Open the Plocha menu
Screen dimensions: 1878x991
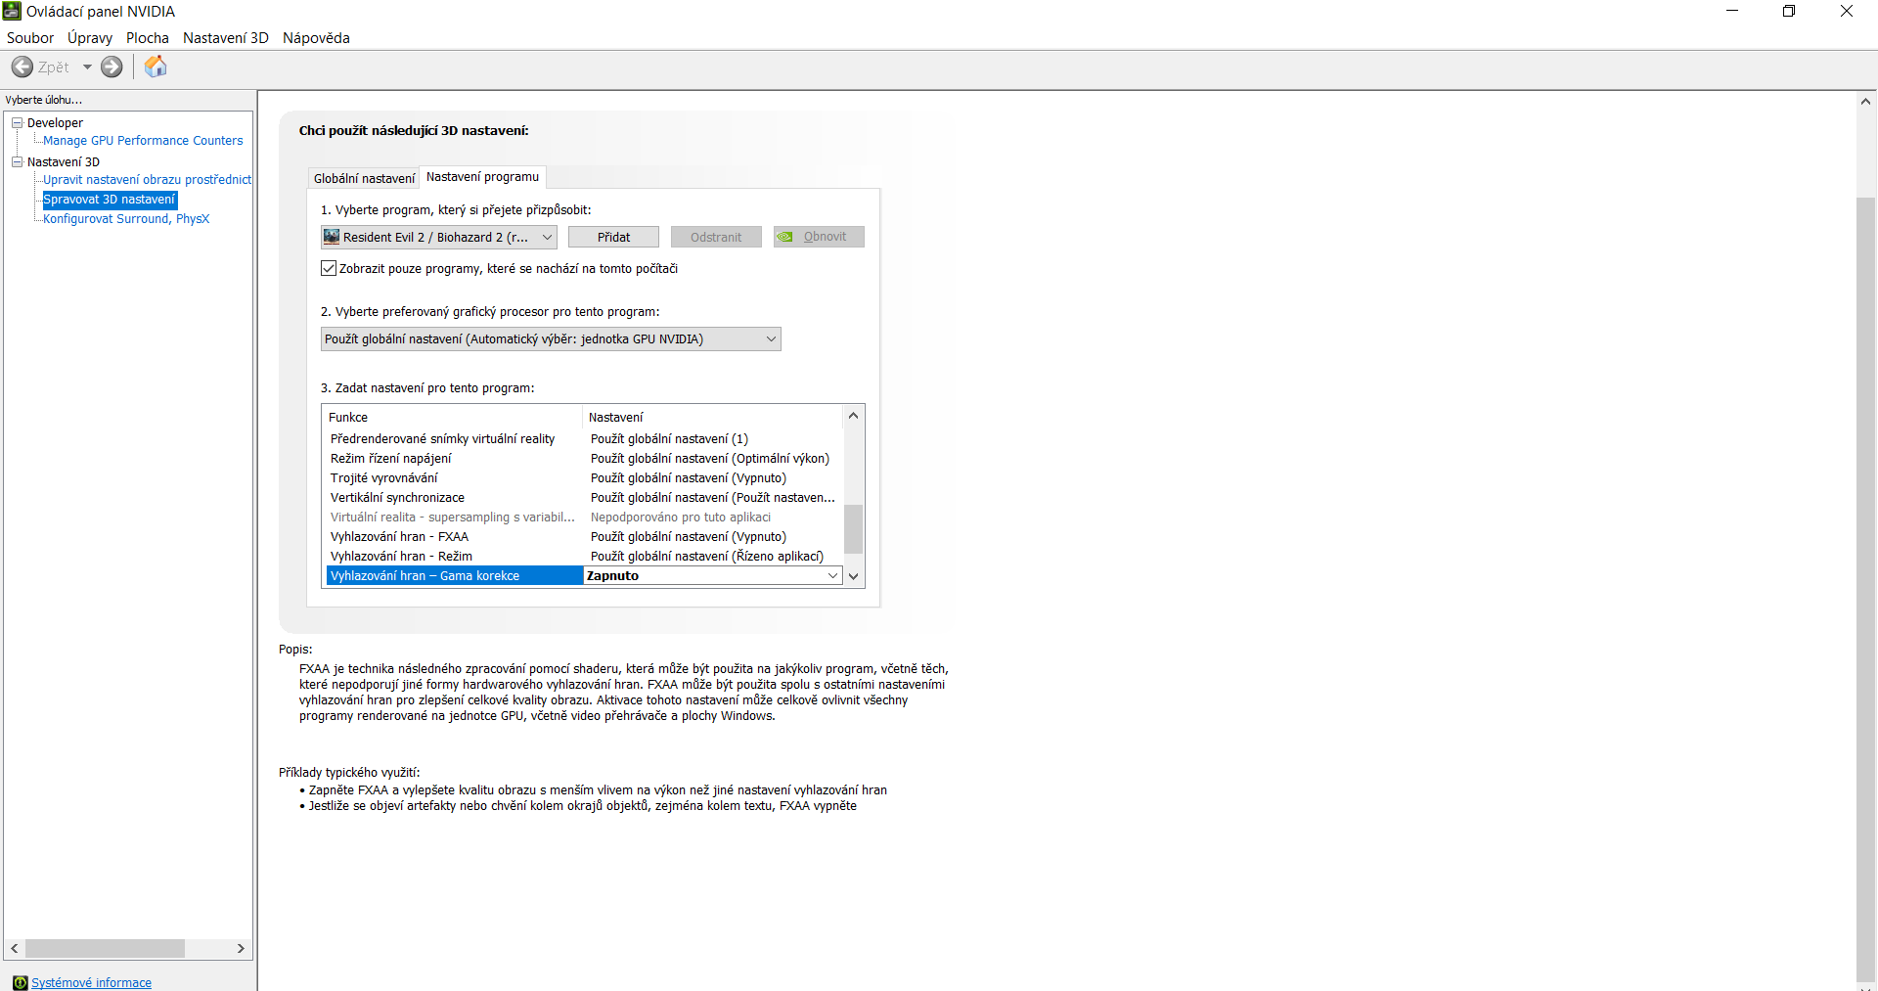click(148, 37)
